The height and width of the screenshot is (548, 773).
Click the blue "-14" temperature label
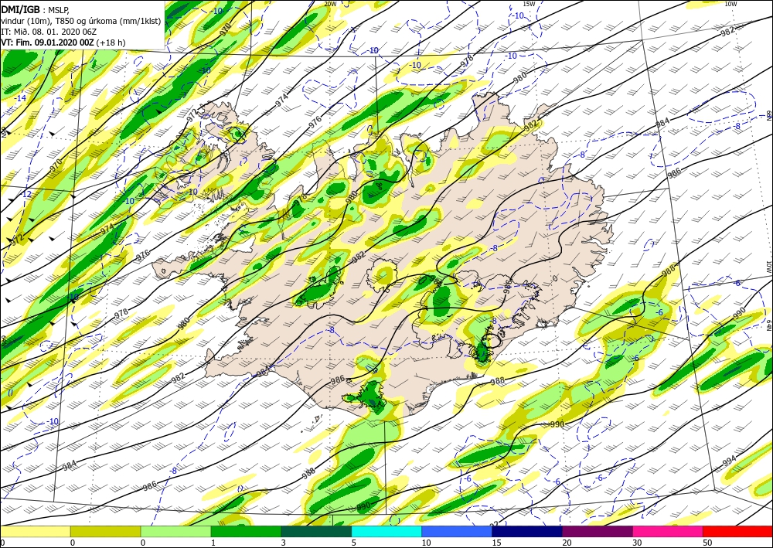[x=20, y=99]
